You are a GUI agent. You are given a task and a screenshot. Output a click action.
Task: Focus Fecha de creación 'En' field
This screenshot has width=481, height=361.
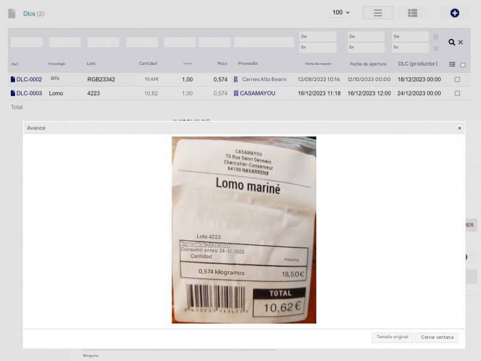tap(317, 47)
